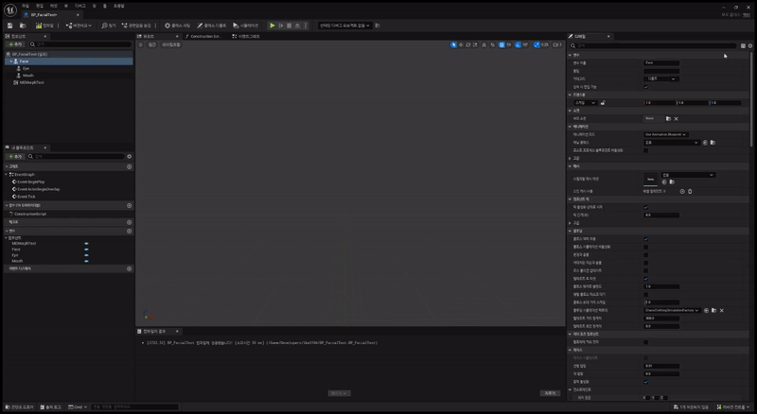Open the Details panel settings gear
The height and width of the screenshot is (414, 757).
coord(749,45)
